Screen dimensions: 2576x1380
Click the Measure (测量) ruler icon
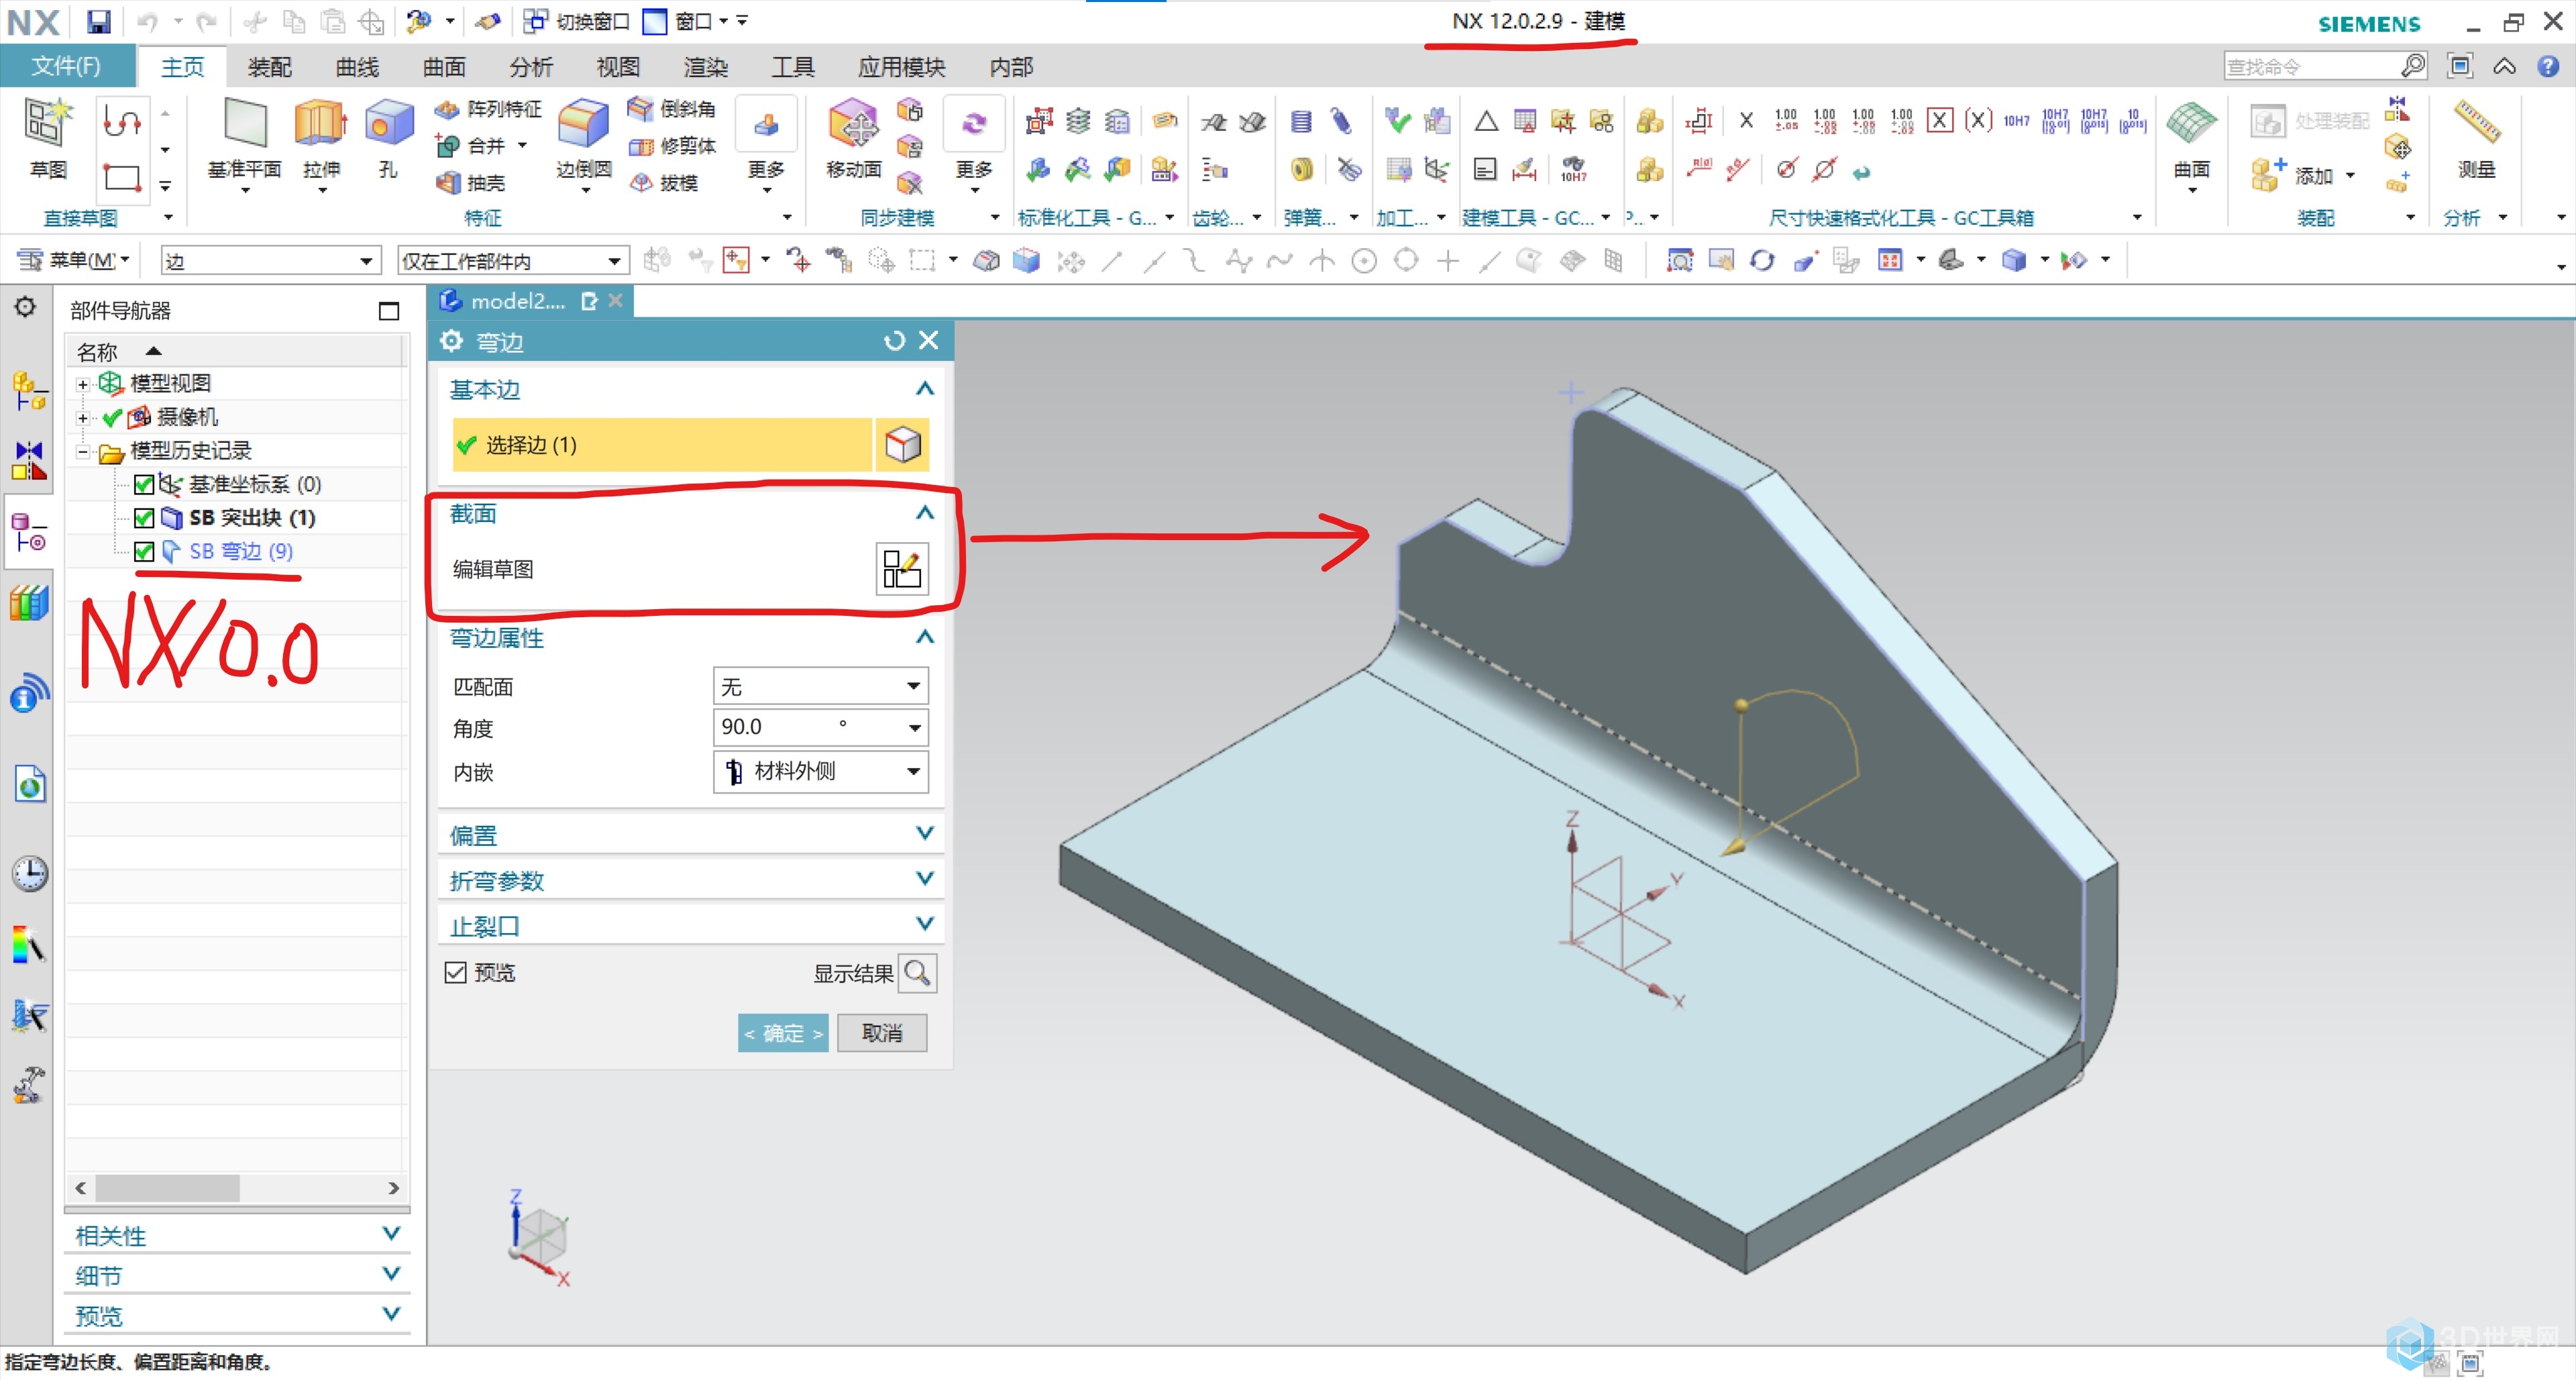tap(2478, 123)
